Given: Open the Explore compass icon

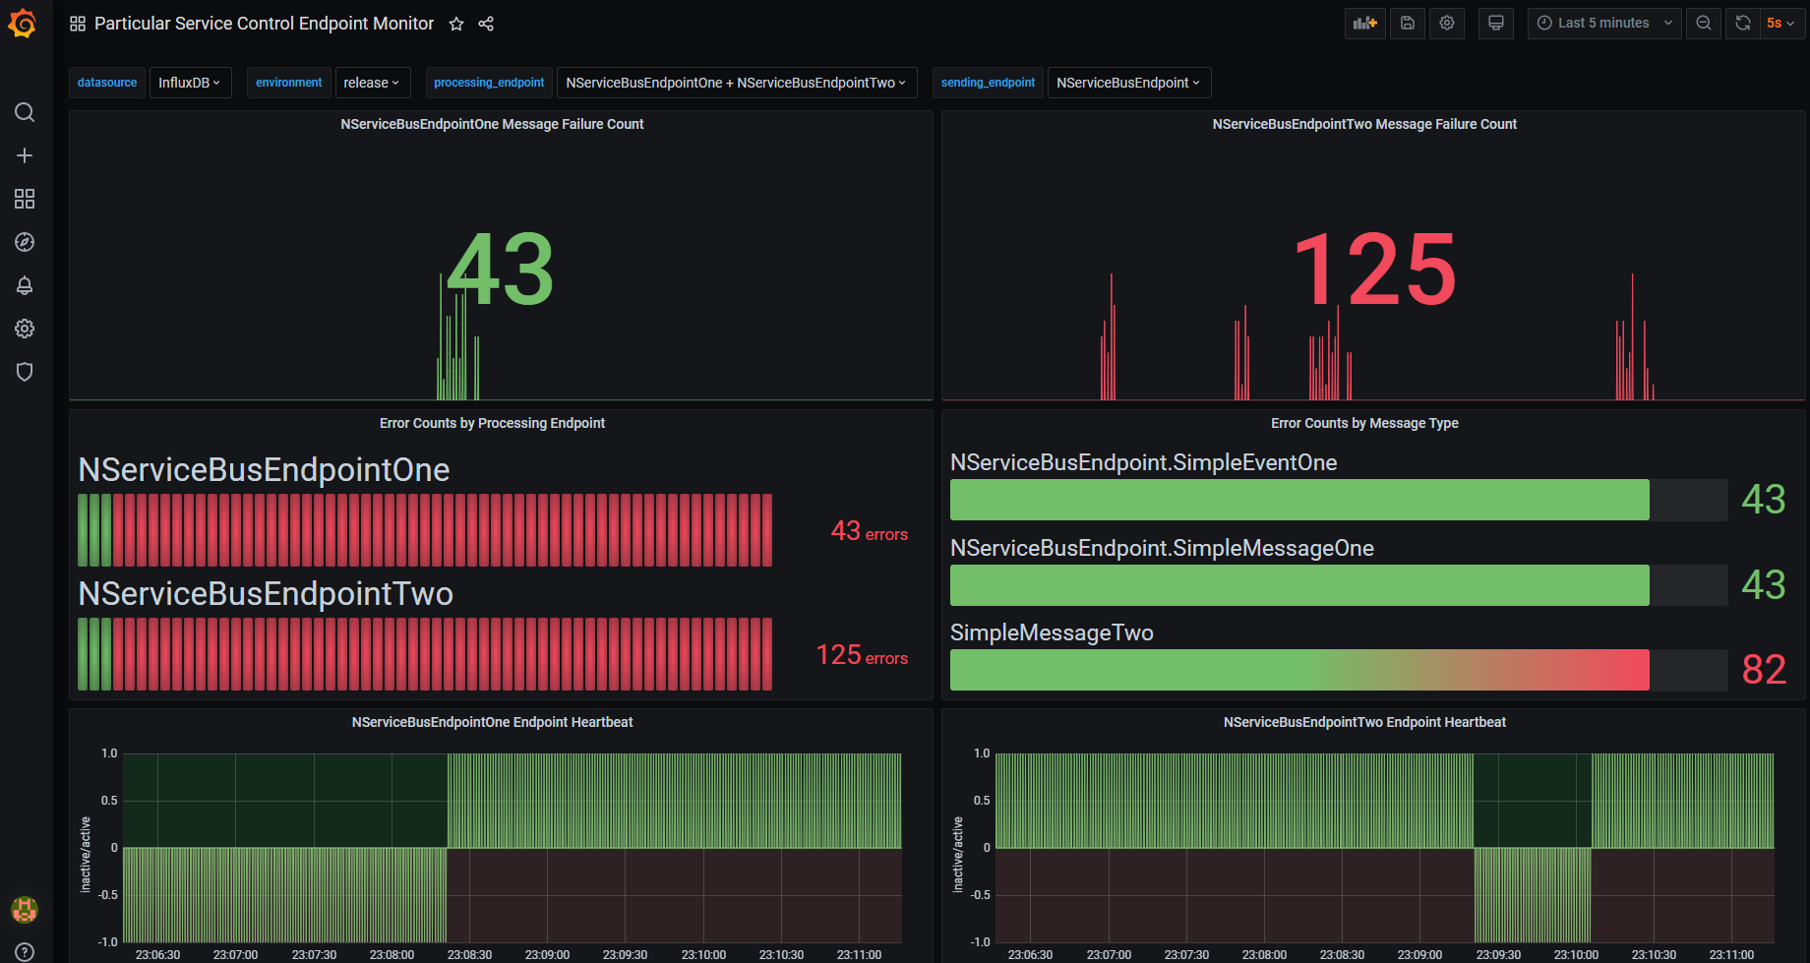Looking at the screenshot, I should pos(25,242).
